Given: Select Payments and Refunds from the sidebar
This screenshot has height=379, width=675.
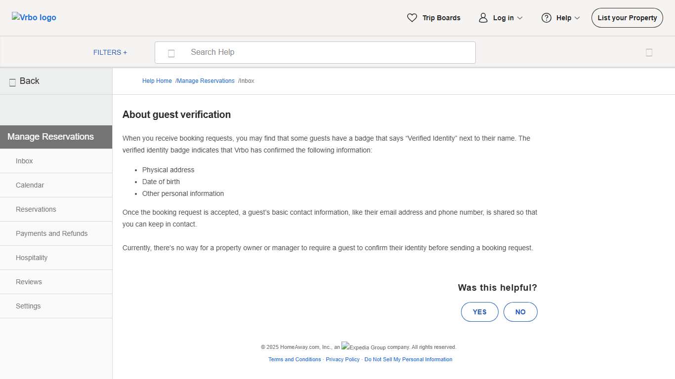Looking at the screenshot, I should 51,233.
